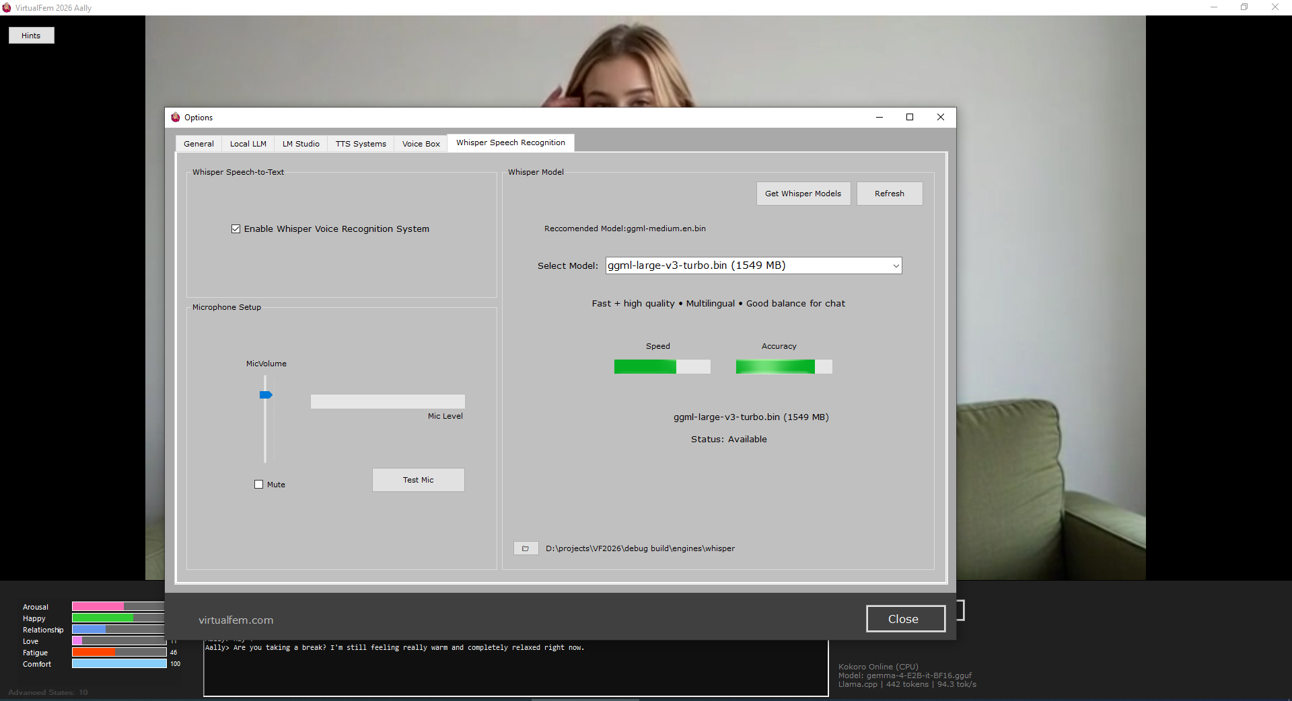Viewport: 1292px width, 701px height.
Task: Go to the LM Studio tab
Action: pos(301,144)
